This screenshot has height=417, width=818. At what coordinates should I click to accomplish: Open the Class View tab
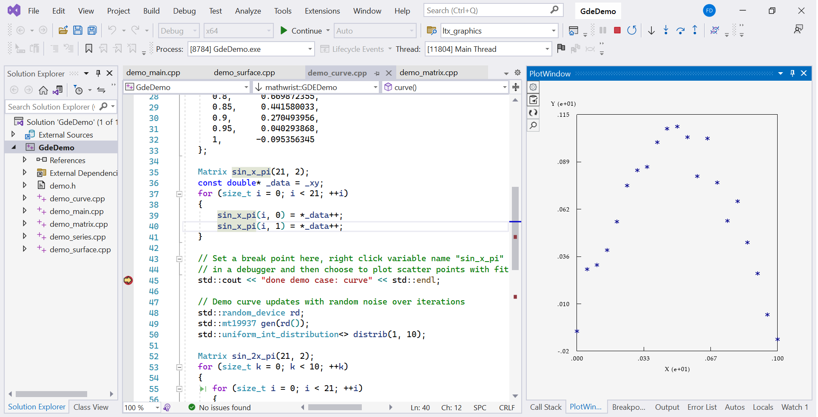click(x=91, y=407)
